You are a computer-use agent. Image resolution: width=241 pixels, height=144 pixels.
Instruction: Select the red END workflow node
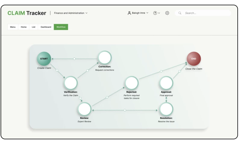click(194, 59)
